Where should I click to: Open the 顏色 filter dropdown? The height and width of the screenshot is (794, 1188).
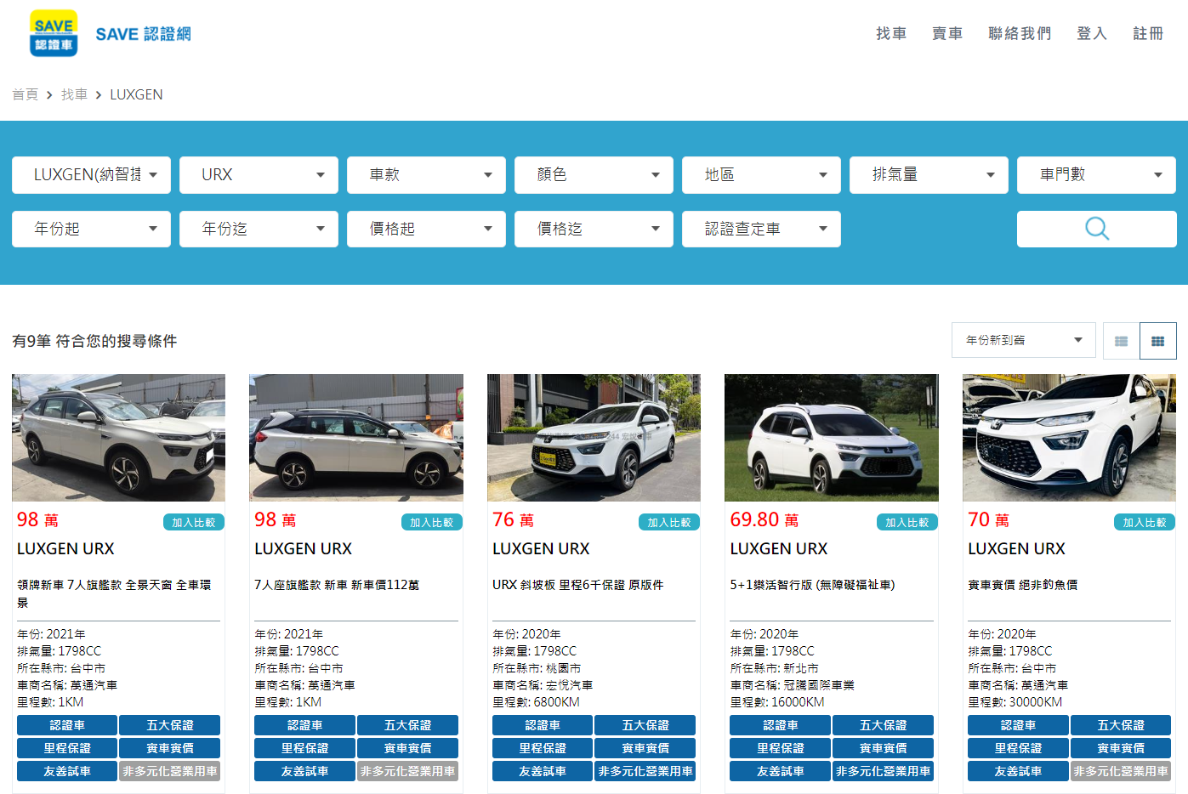(x=593, y=174)
